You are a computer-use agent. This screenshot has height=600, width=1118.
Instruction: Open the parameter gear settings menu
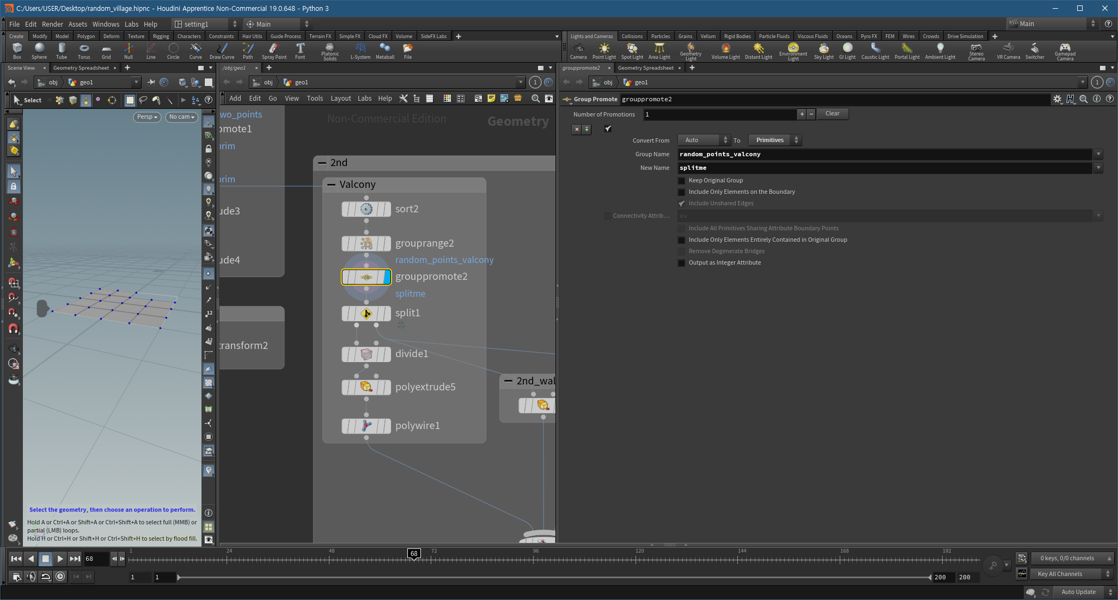pos(1057,99)
